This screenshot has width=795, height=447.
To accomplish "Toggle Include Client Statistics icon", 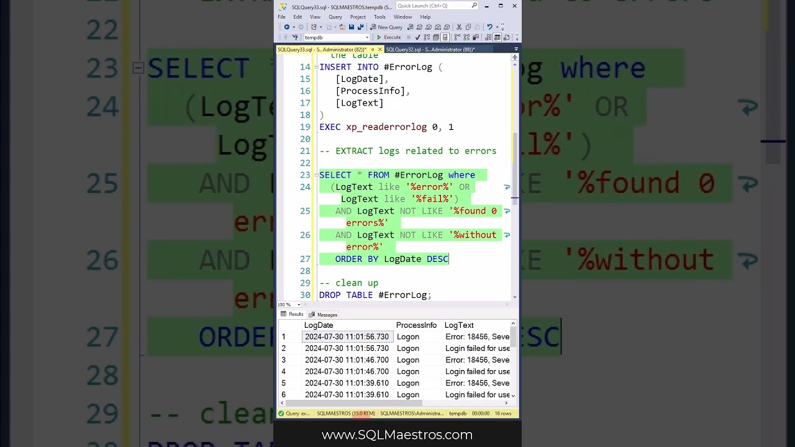I will pyautogui.click(x=476, y=37).
